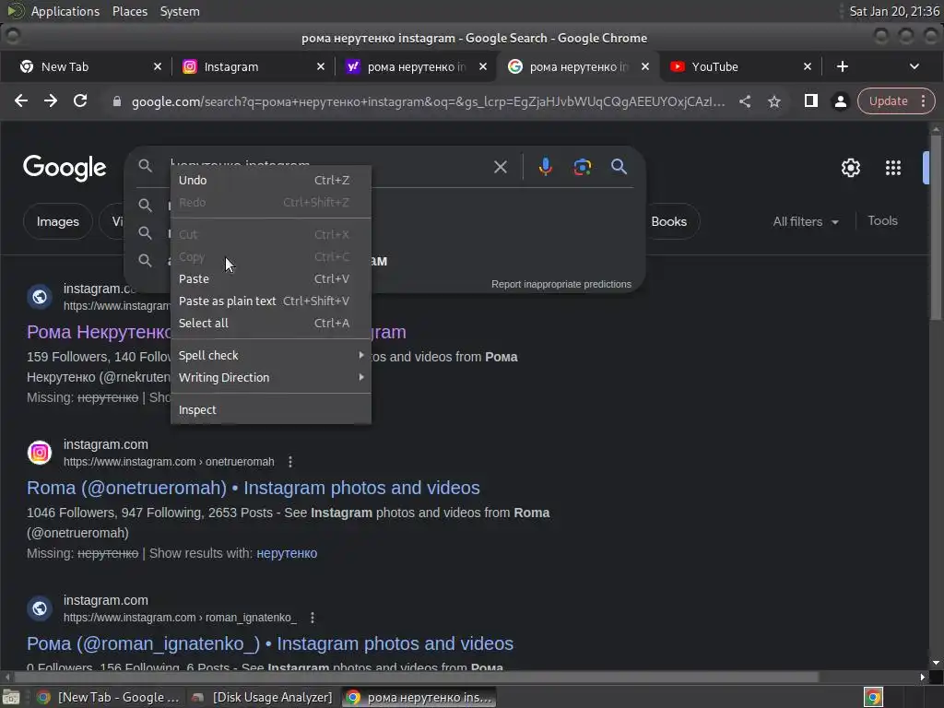Open the clock showing Sat Jan 20
Image resolution: width=944 pixels, height=708 pixels.
(893, 11)
